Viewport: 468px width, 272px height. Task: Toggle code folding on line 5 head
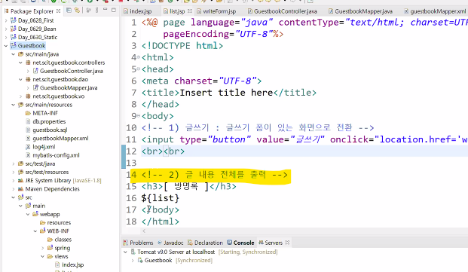pyautogui.click(x=138, y=69)
